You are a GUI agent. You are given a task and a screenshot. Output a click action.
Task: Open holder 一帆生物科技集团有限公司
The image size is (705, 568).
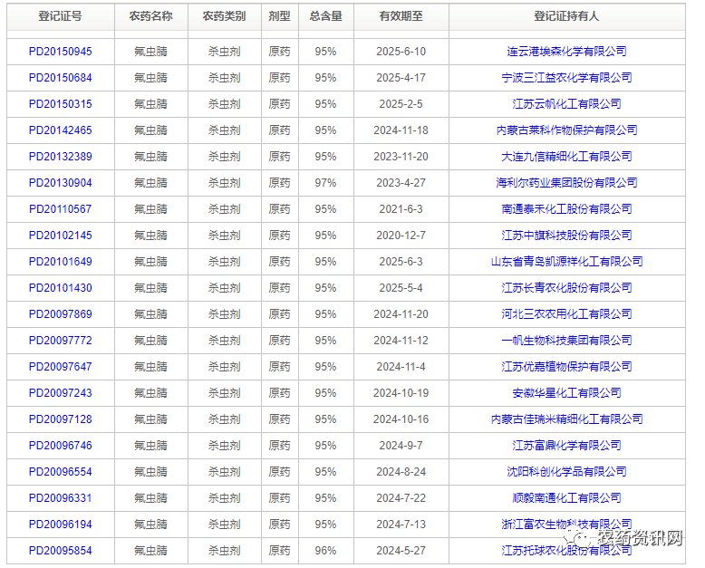(x=566, y=341)
